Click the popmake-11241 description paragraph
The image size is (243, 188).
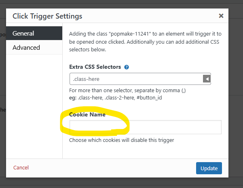145,42
